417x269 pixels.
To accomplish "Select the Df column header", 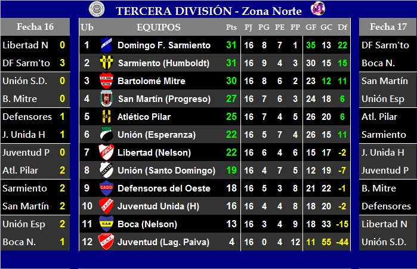I will (x=342, y=27).
